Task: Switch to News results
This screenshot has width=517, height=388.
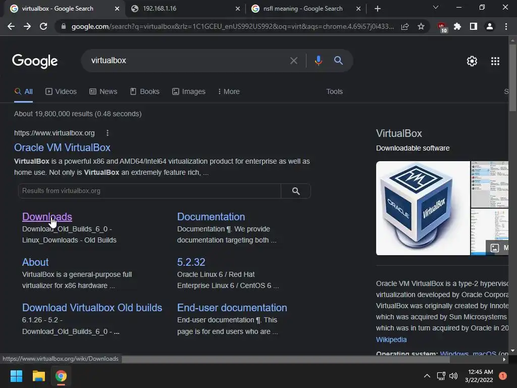Action: [103, 92]
